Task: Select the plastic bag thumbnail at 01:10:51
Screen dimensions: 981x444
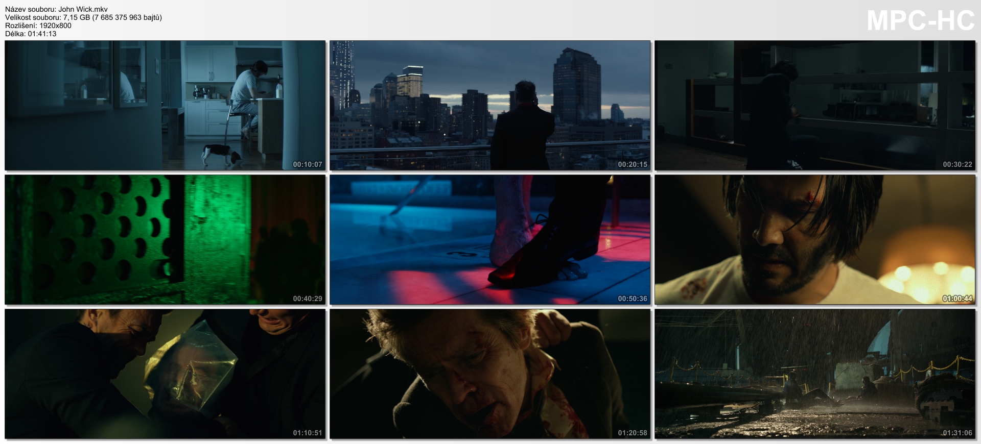Action: click(x=165, y=374)
